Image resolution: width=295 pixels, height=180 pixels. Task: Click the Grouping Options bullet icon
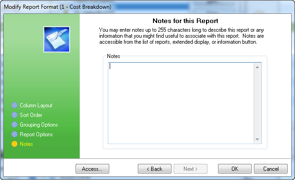pyautogui.click(x=14, y=125)
